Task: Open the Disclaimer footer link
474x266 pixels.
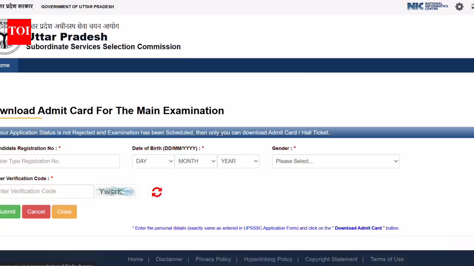Action: pos(169,259)
